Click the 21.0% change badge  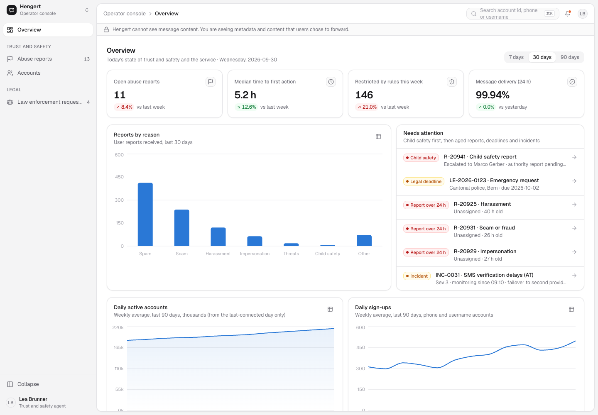(x=367, y=107)
